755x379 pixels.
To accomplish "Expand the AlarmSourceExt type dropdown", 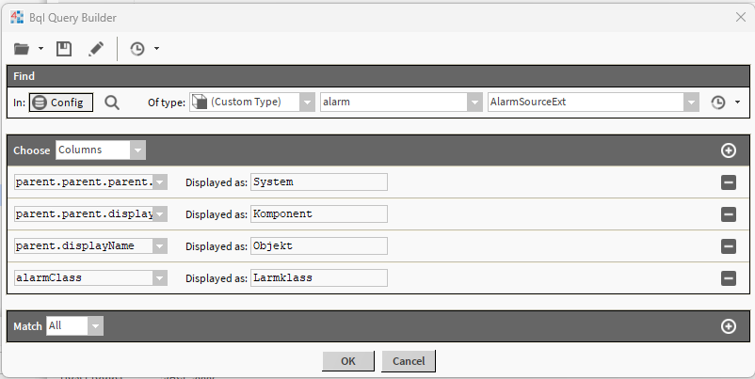I will point(692,103).
